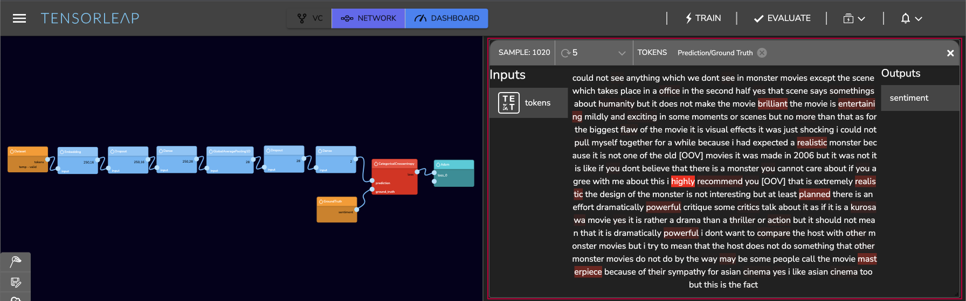Screen dimensions: 966x301
Task: Select the sentiment output
Action: [920, 98]
